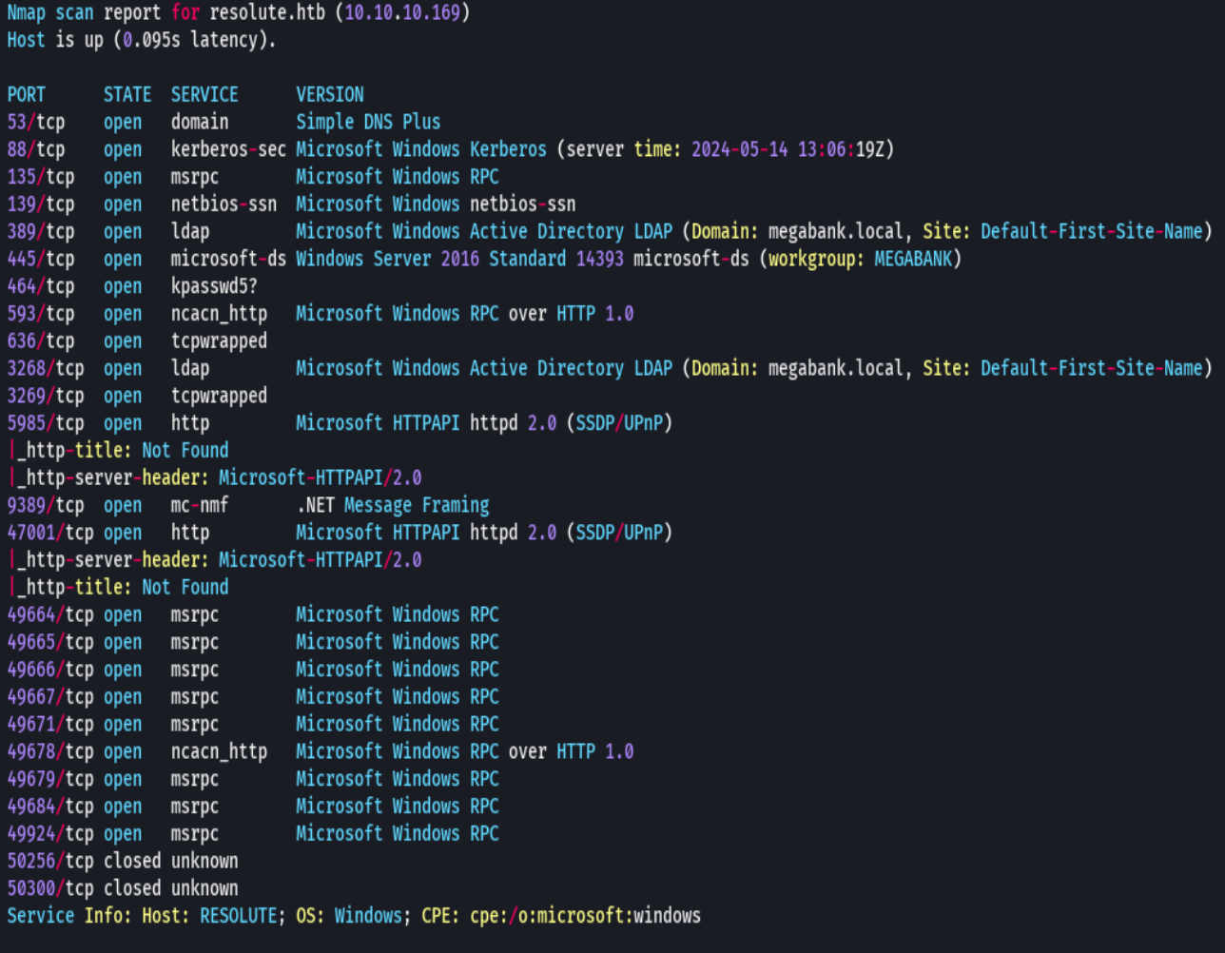This screenshot has width=1225, height=953.
Task: Select the PORT column header
Action: click(25, 94)
